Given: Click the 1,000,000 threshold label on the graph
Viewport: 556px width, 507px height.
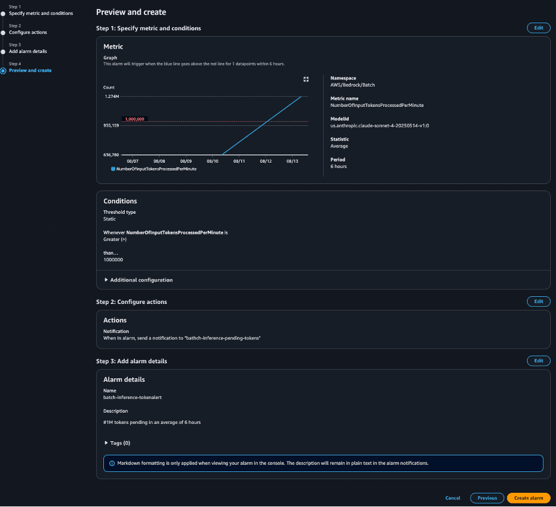Looking at the screenshot, I should click(133, 118).
